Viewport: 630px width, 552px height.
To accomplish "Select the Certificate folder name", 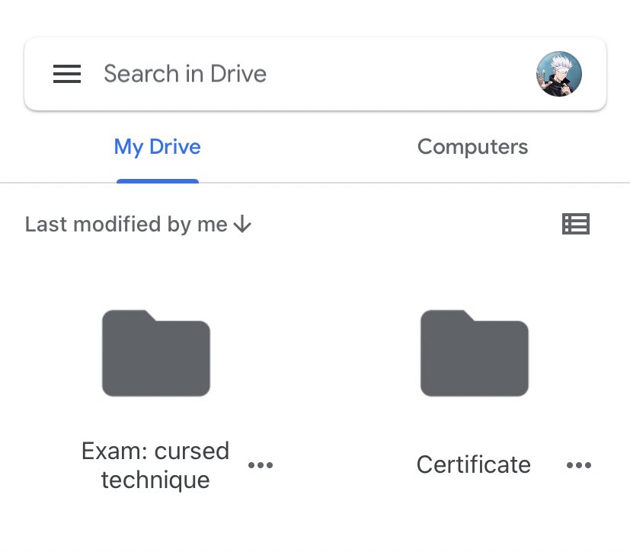I will pos(474,465).
